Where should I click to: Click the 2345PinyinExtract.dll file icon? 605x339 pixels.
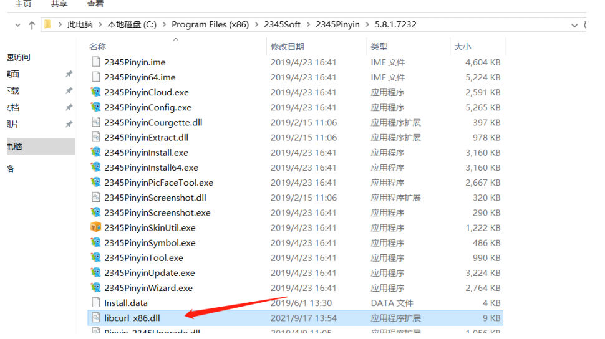click(x=95, y=137)
